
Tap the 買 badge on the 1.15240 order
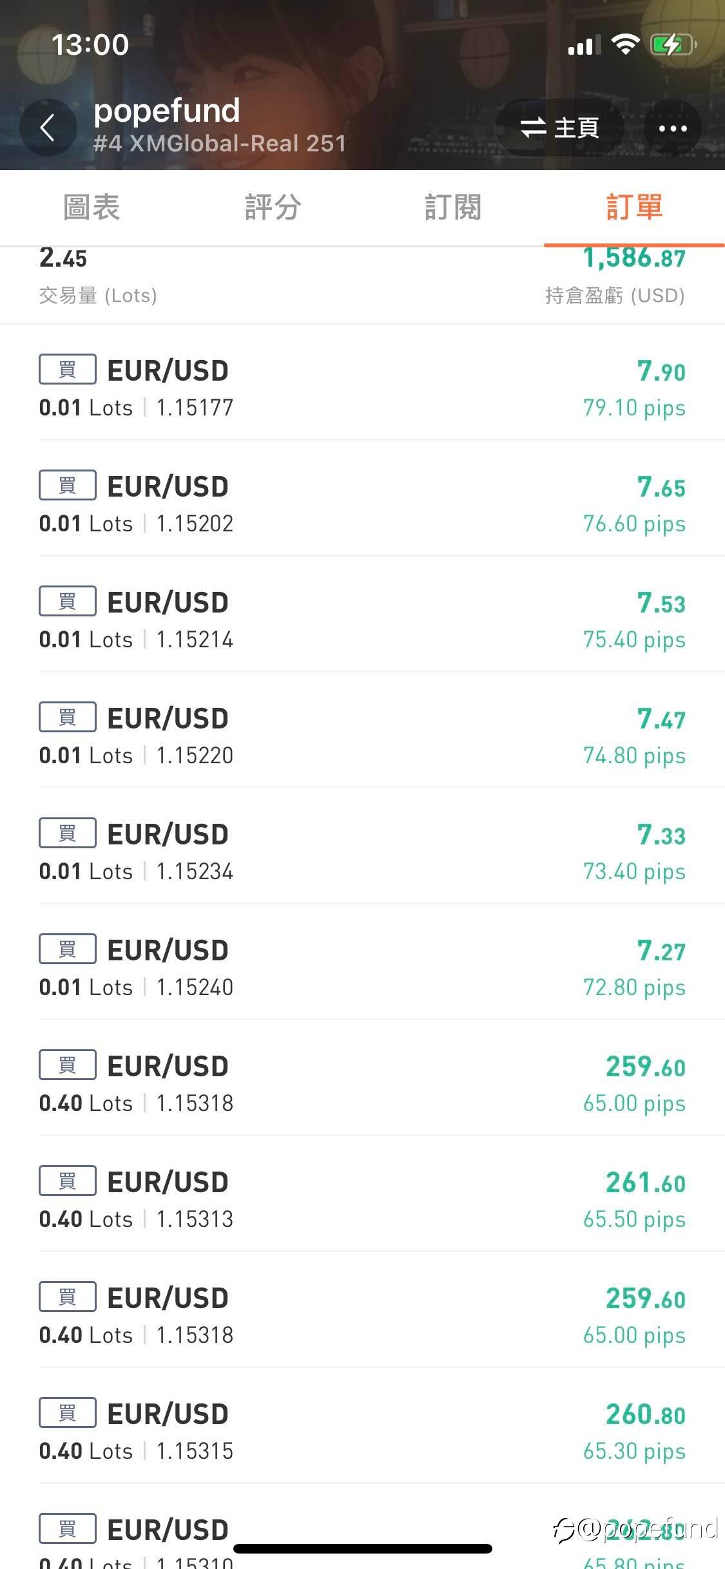pyautogui.click(x=68, y=949)
